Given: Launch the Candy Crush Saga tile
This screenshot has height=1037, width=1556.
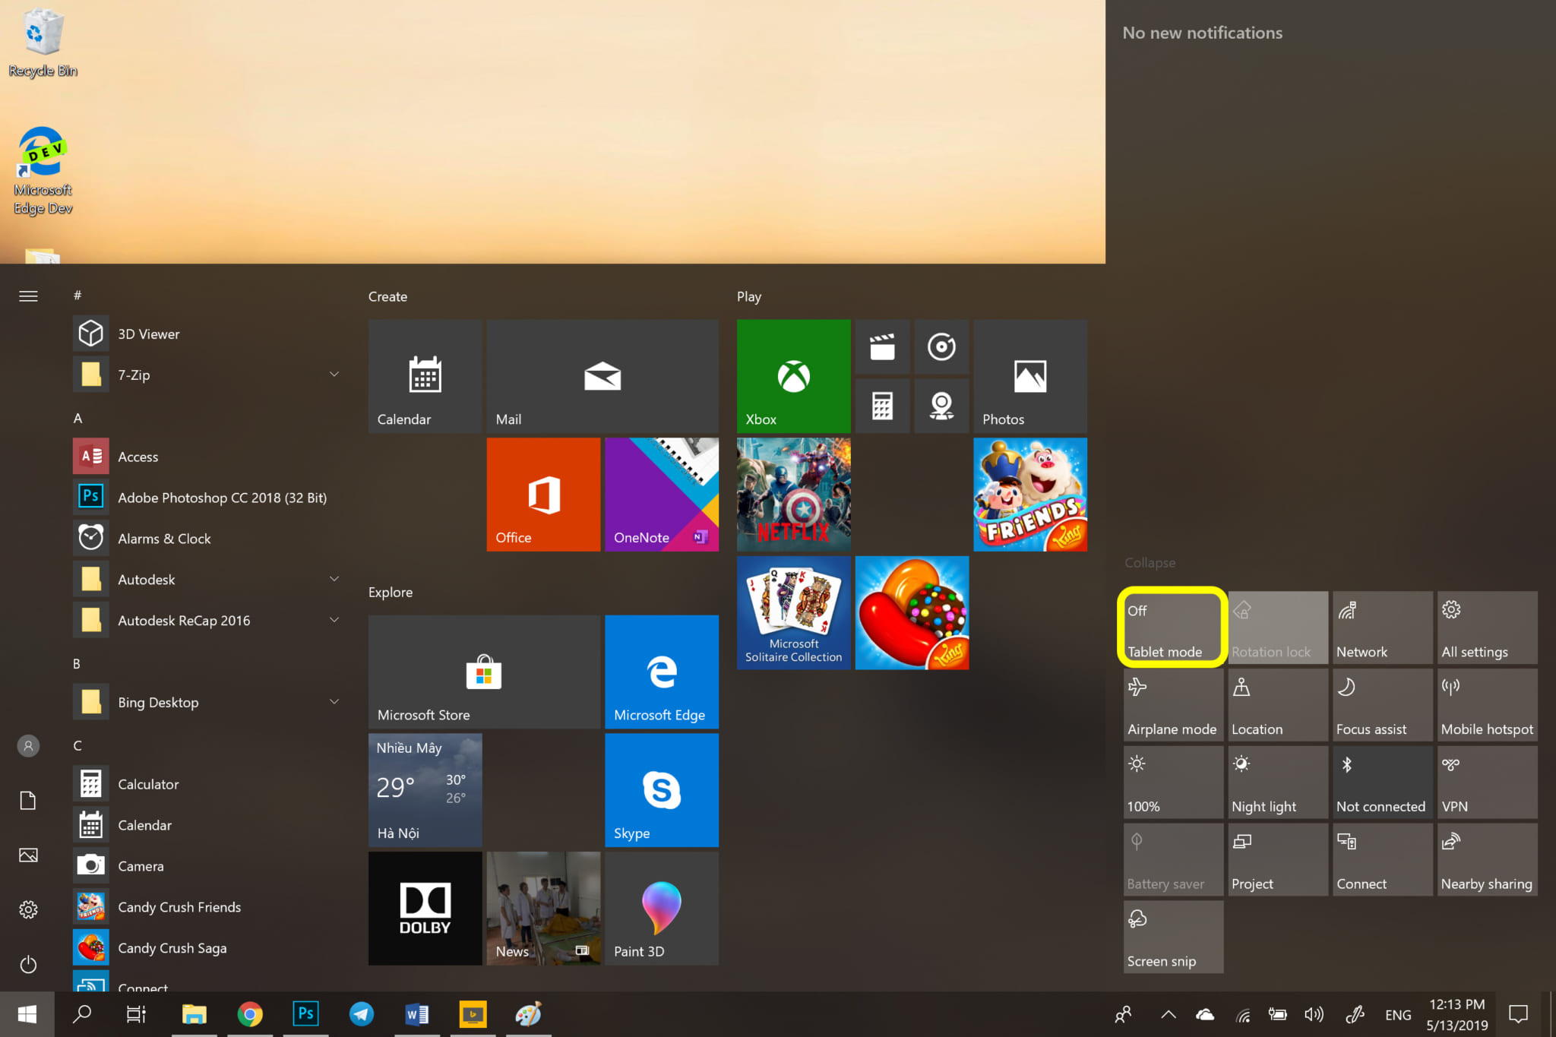Looking at the screenshot, I should click(x=912, y=613).
